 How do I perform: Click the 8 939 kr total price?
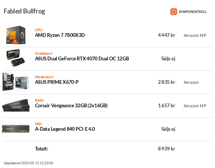coord(167,149)
